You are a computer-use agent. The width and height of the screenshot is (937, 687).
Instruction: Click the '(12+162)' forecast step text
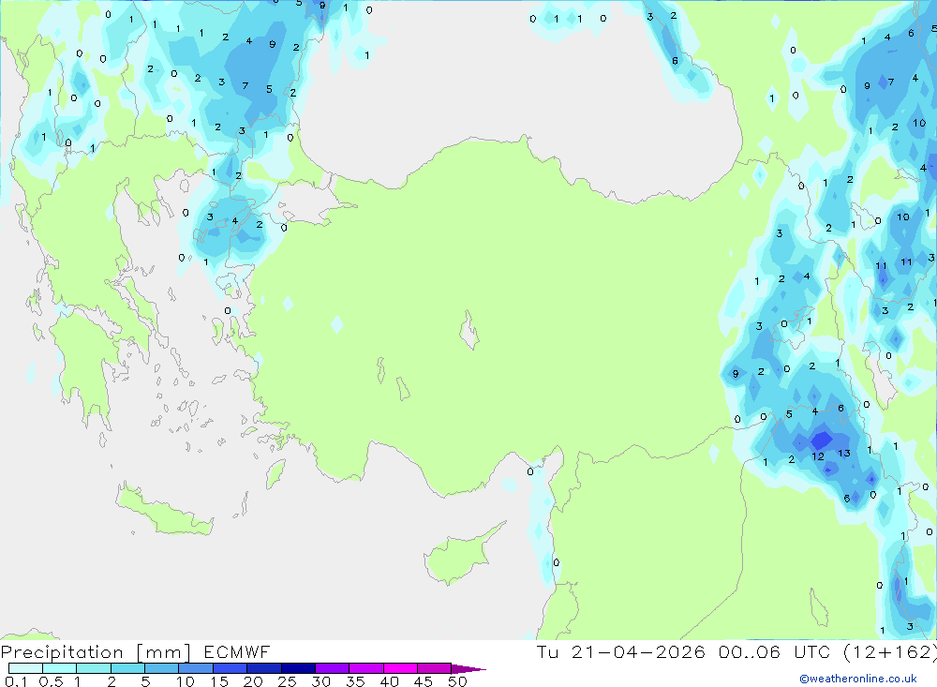pyautogui.click(x=890, y=652)
